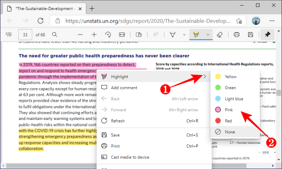Choose Cast media to device
This screenshot has height=169, width=282.
(x=154, y=157)
